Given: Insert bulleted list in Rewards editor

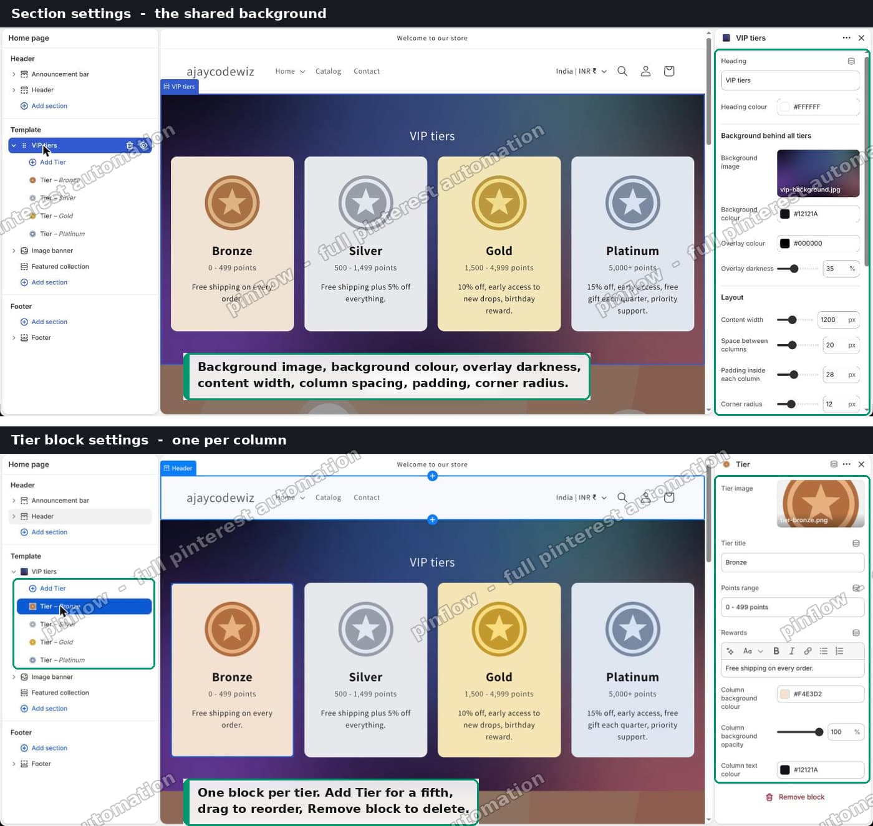Looking at the screenshot, I should click(x=824, y=651).
